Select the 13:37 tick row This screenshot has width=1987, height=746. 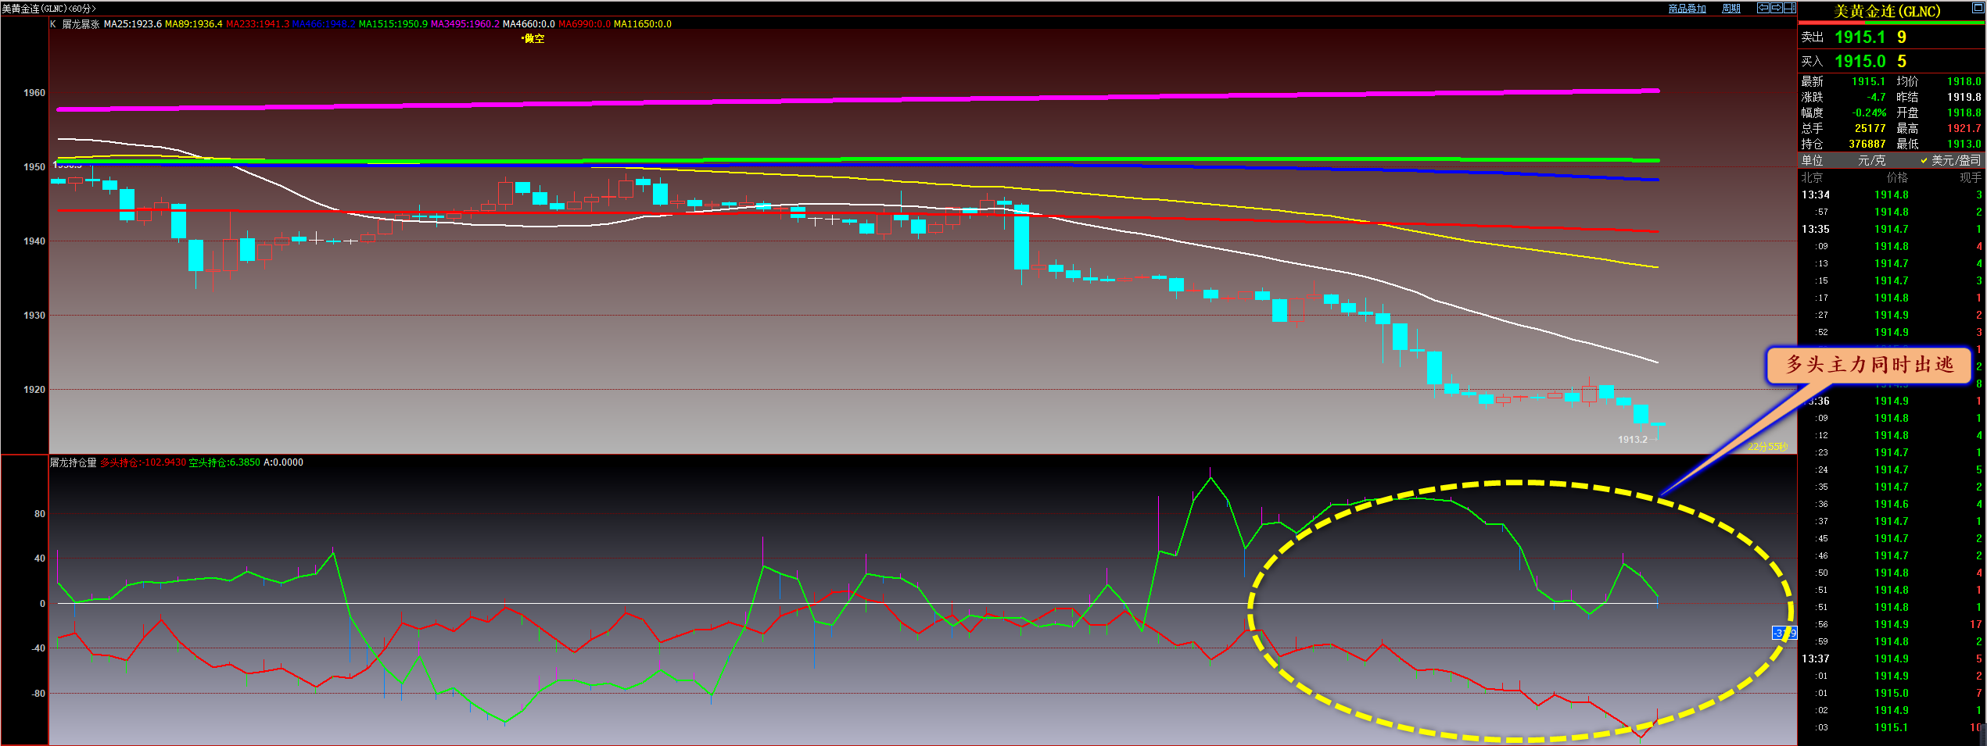tap(1892, 659)
